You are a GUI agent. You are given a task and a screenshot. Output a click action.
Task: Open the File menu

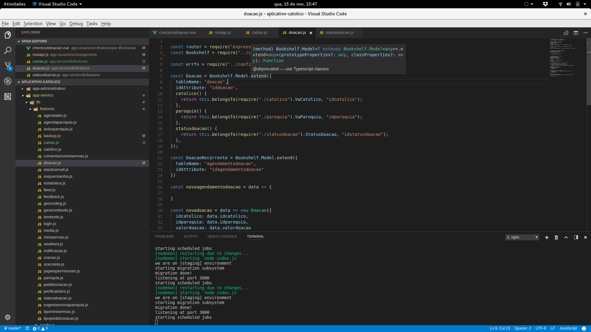5,24
